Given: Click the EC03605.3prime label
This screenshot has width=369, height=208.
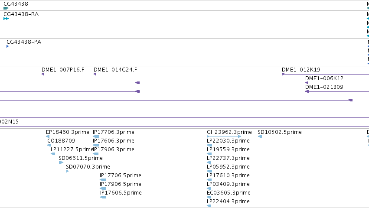Looking at the screenshot, I should (229, 193).
